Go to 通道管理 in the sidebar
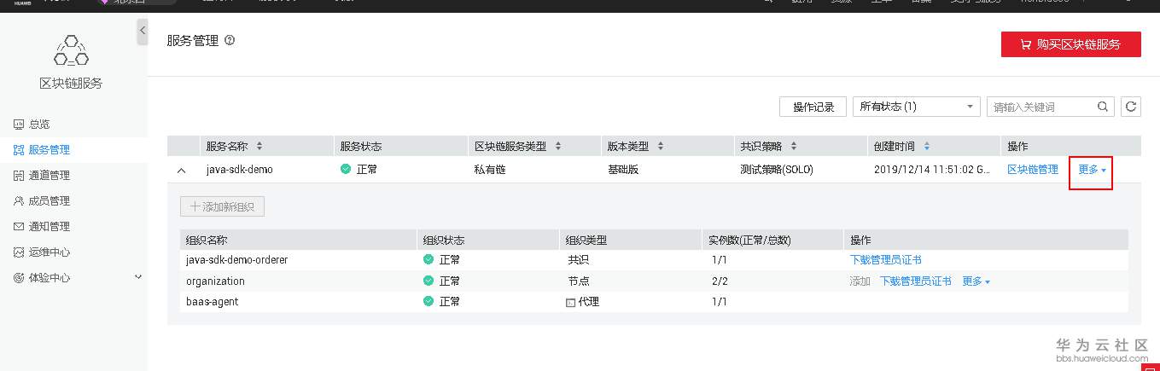 tap(49, 176)
